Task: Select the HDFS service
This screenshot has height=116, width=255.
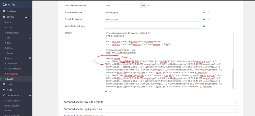Action: (x=10, y=22)
